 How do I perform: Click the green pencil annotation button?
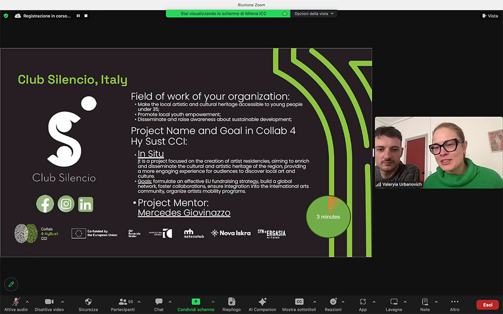pyautogui.click(x=11, y=284)
